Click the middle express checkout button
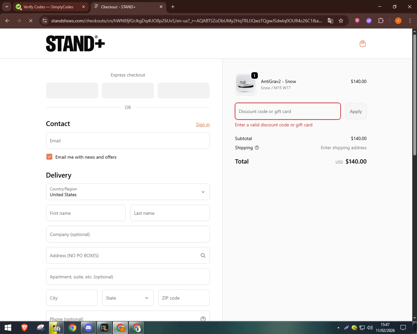 (128, 90)
